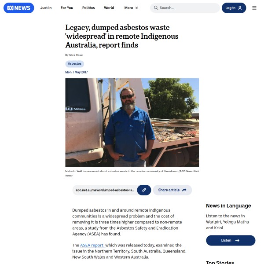
Task: Click the article photo of Malcolm Wall
Action: tap(132, 122)
